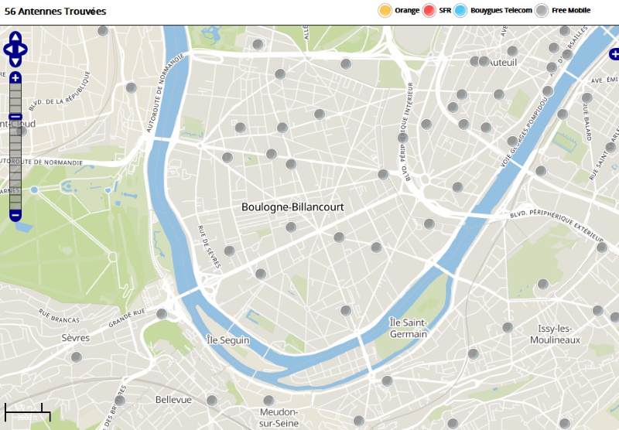Select antenna marker below Sèvres label
619x430 pixels.
[77, 357]
